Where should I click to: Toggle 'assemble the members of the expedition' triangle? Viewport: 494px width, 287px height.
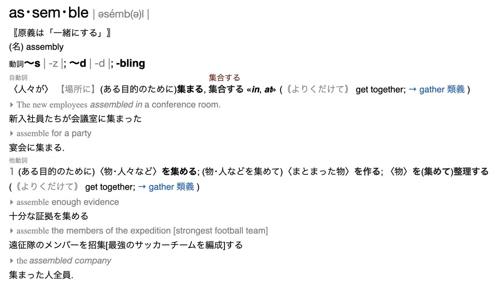pos(12,231)
